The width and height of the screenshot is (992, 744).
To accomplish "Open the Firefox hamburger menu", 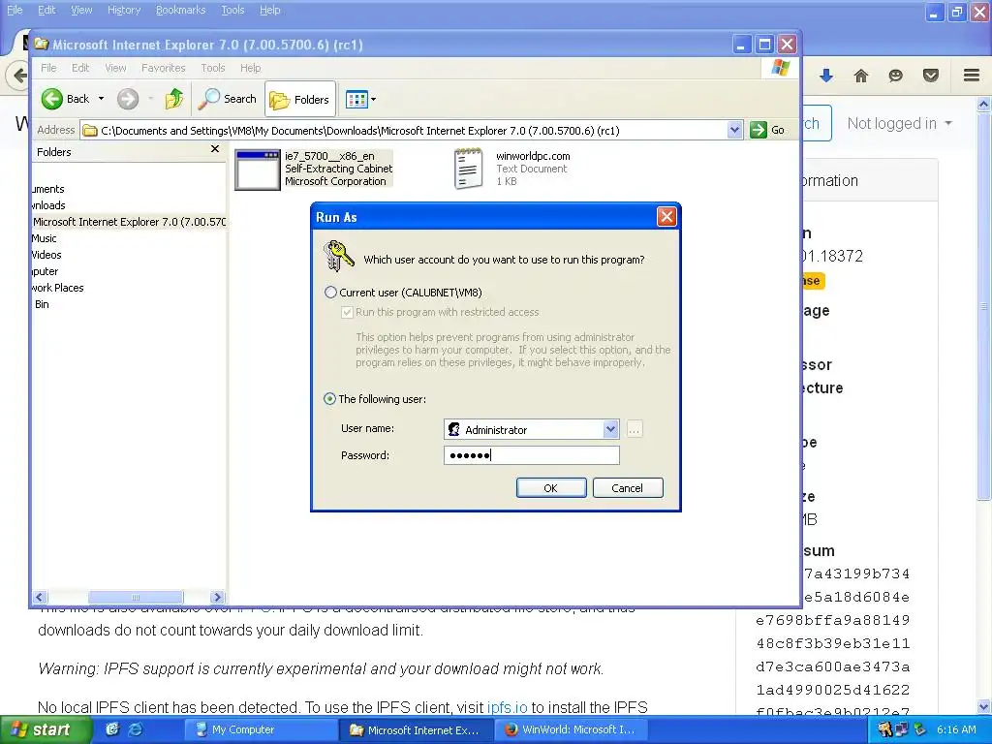I will pos(972,76).
